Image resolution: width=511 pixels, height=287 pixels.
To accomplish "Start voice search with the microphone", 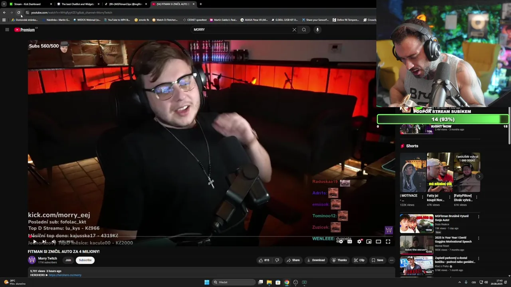I will [x=317, y=29].
